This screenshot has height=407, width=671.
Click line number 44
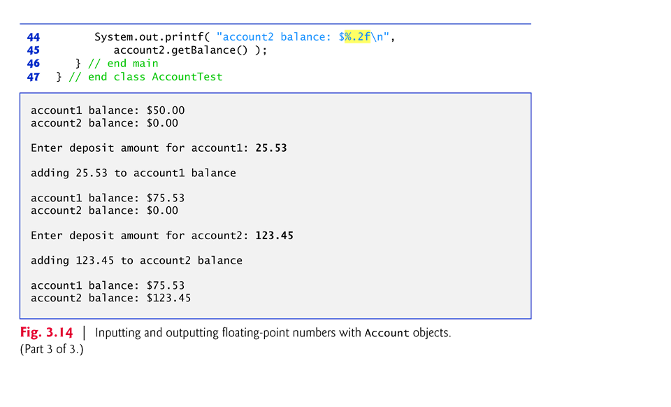coord(34,37)
